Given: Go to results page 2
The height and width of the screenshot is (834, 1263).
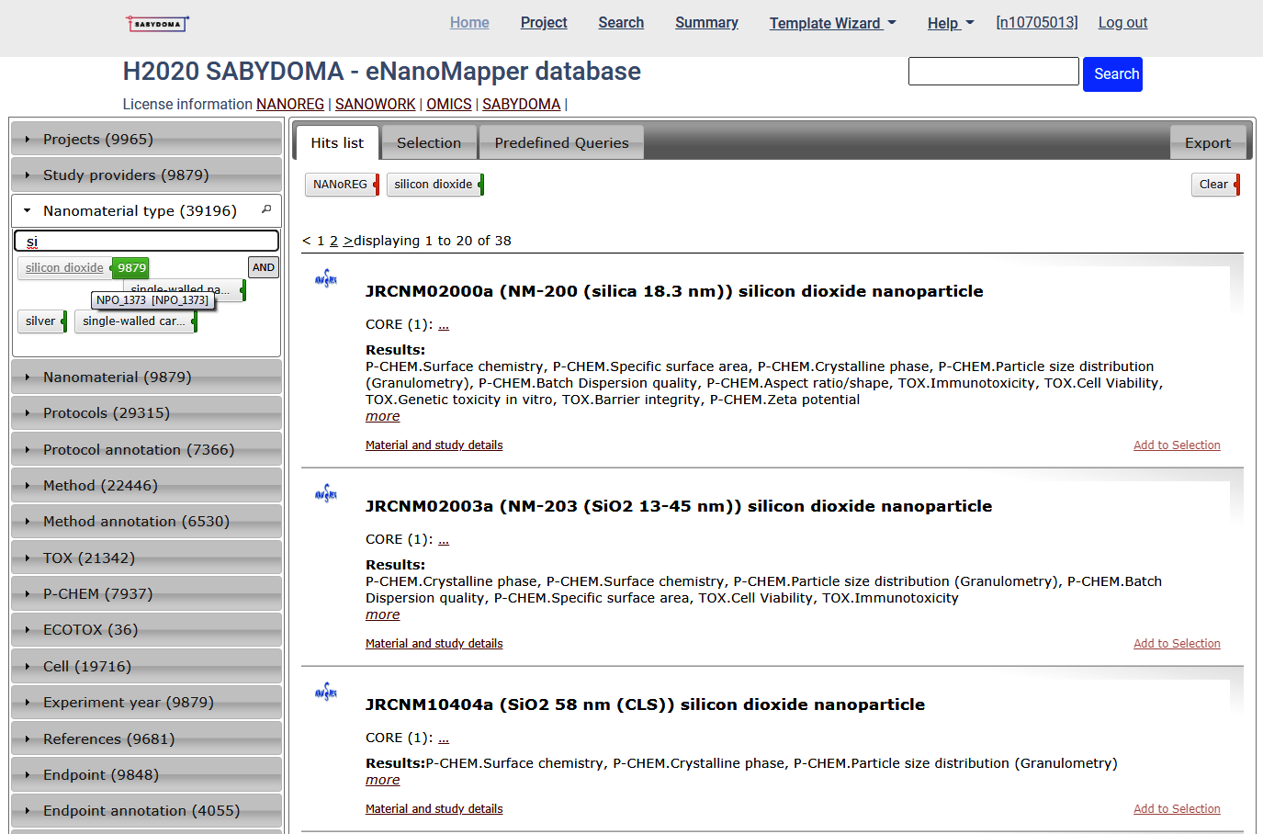Looking at the screenshot, I should [x=333, y=241].
